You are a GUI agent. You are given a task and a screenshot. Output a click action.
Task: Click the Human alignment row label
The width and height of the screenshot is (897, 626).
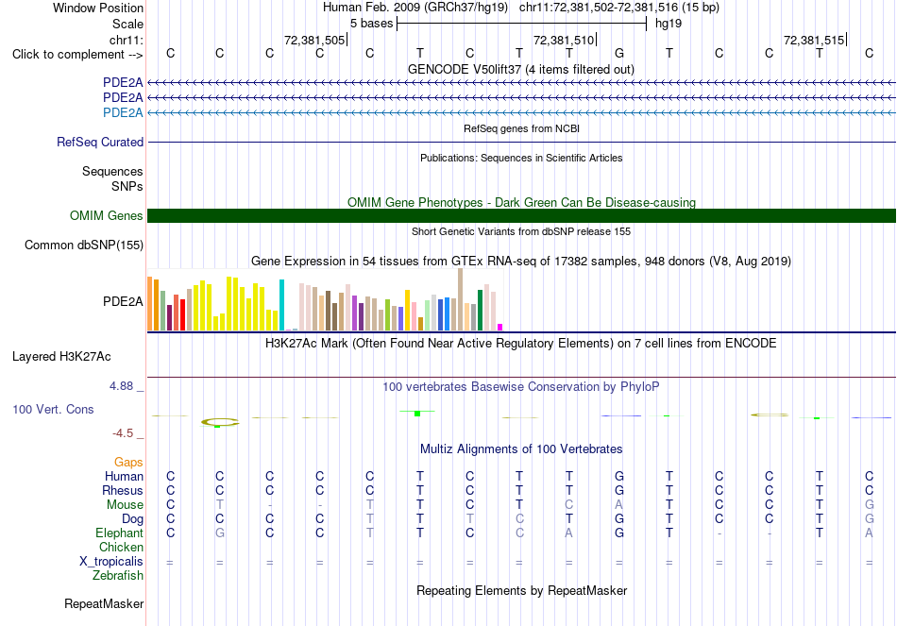pos(124,476)
